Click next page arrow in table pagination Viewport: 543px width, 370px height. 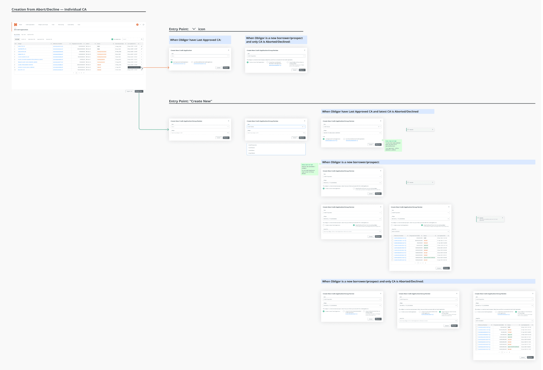(x=84, y=73)
